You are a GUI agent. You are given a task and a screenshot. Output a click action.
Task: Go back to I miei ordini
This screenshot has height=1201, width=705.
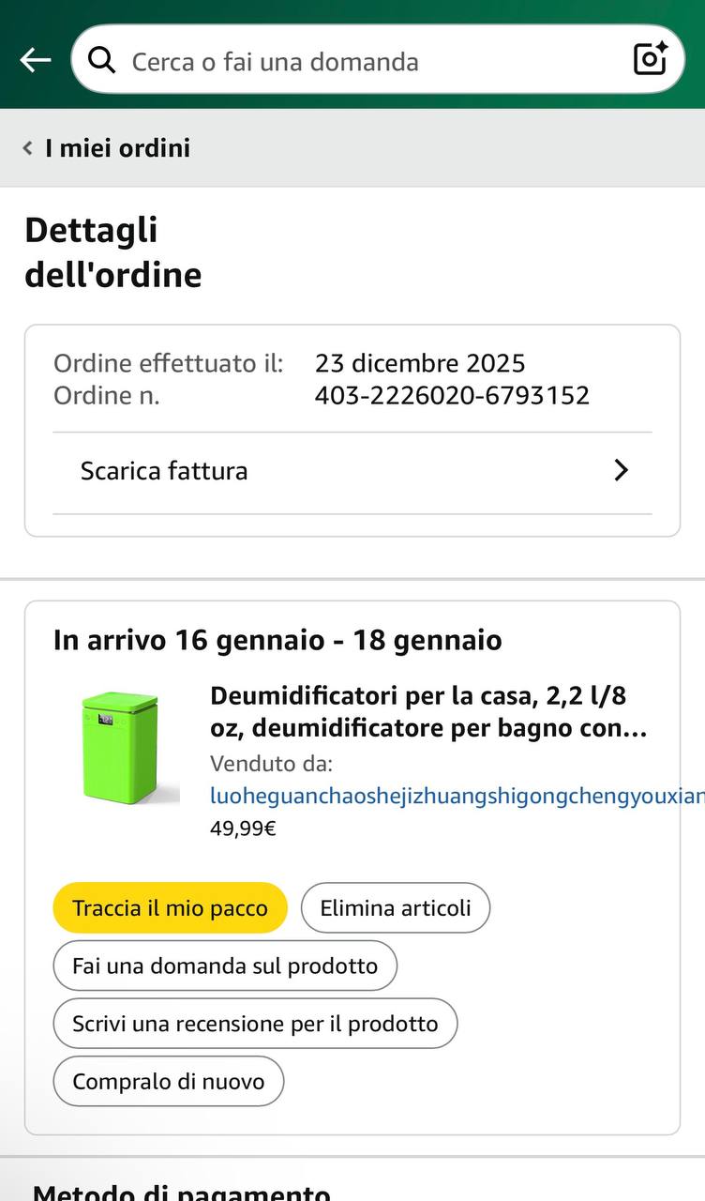click(117, 148)
